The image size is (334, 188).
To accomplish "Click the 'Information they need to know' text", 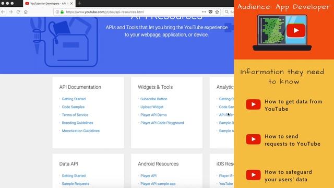I will [x=282, y=77].
